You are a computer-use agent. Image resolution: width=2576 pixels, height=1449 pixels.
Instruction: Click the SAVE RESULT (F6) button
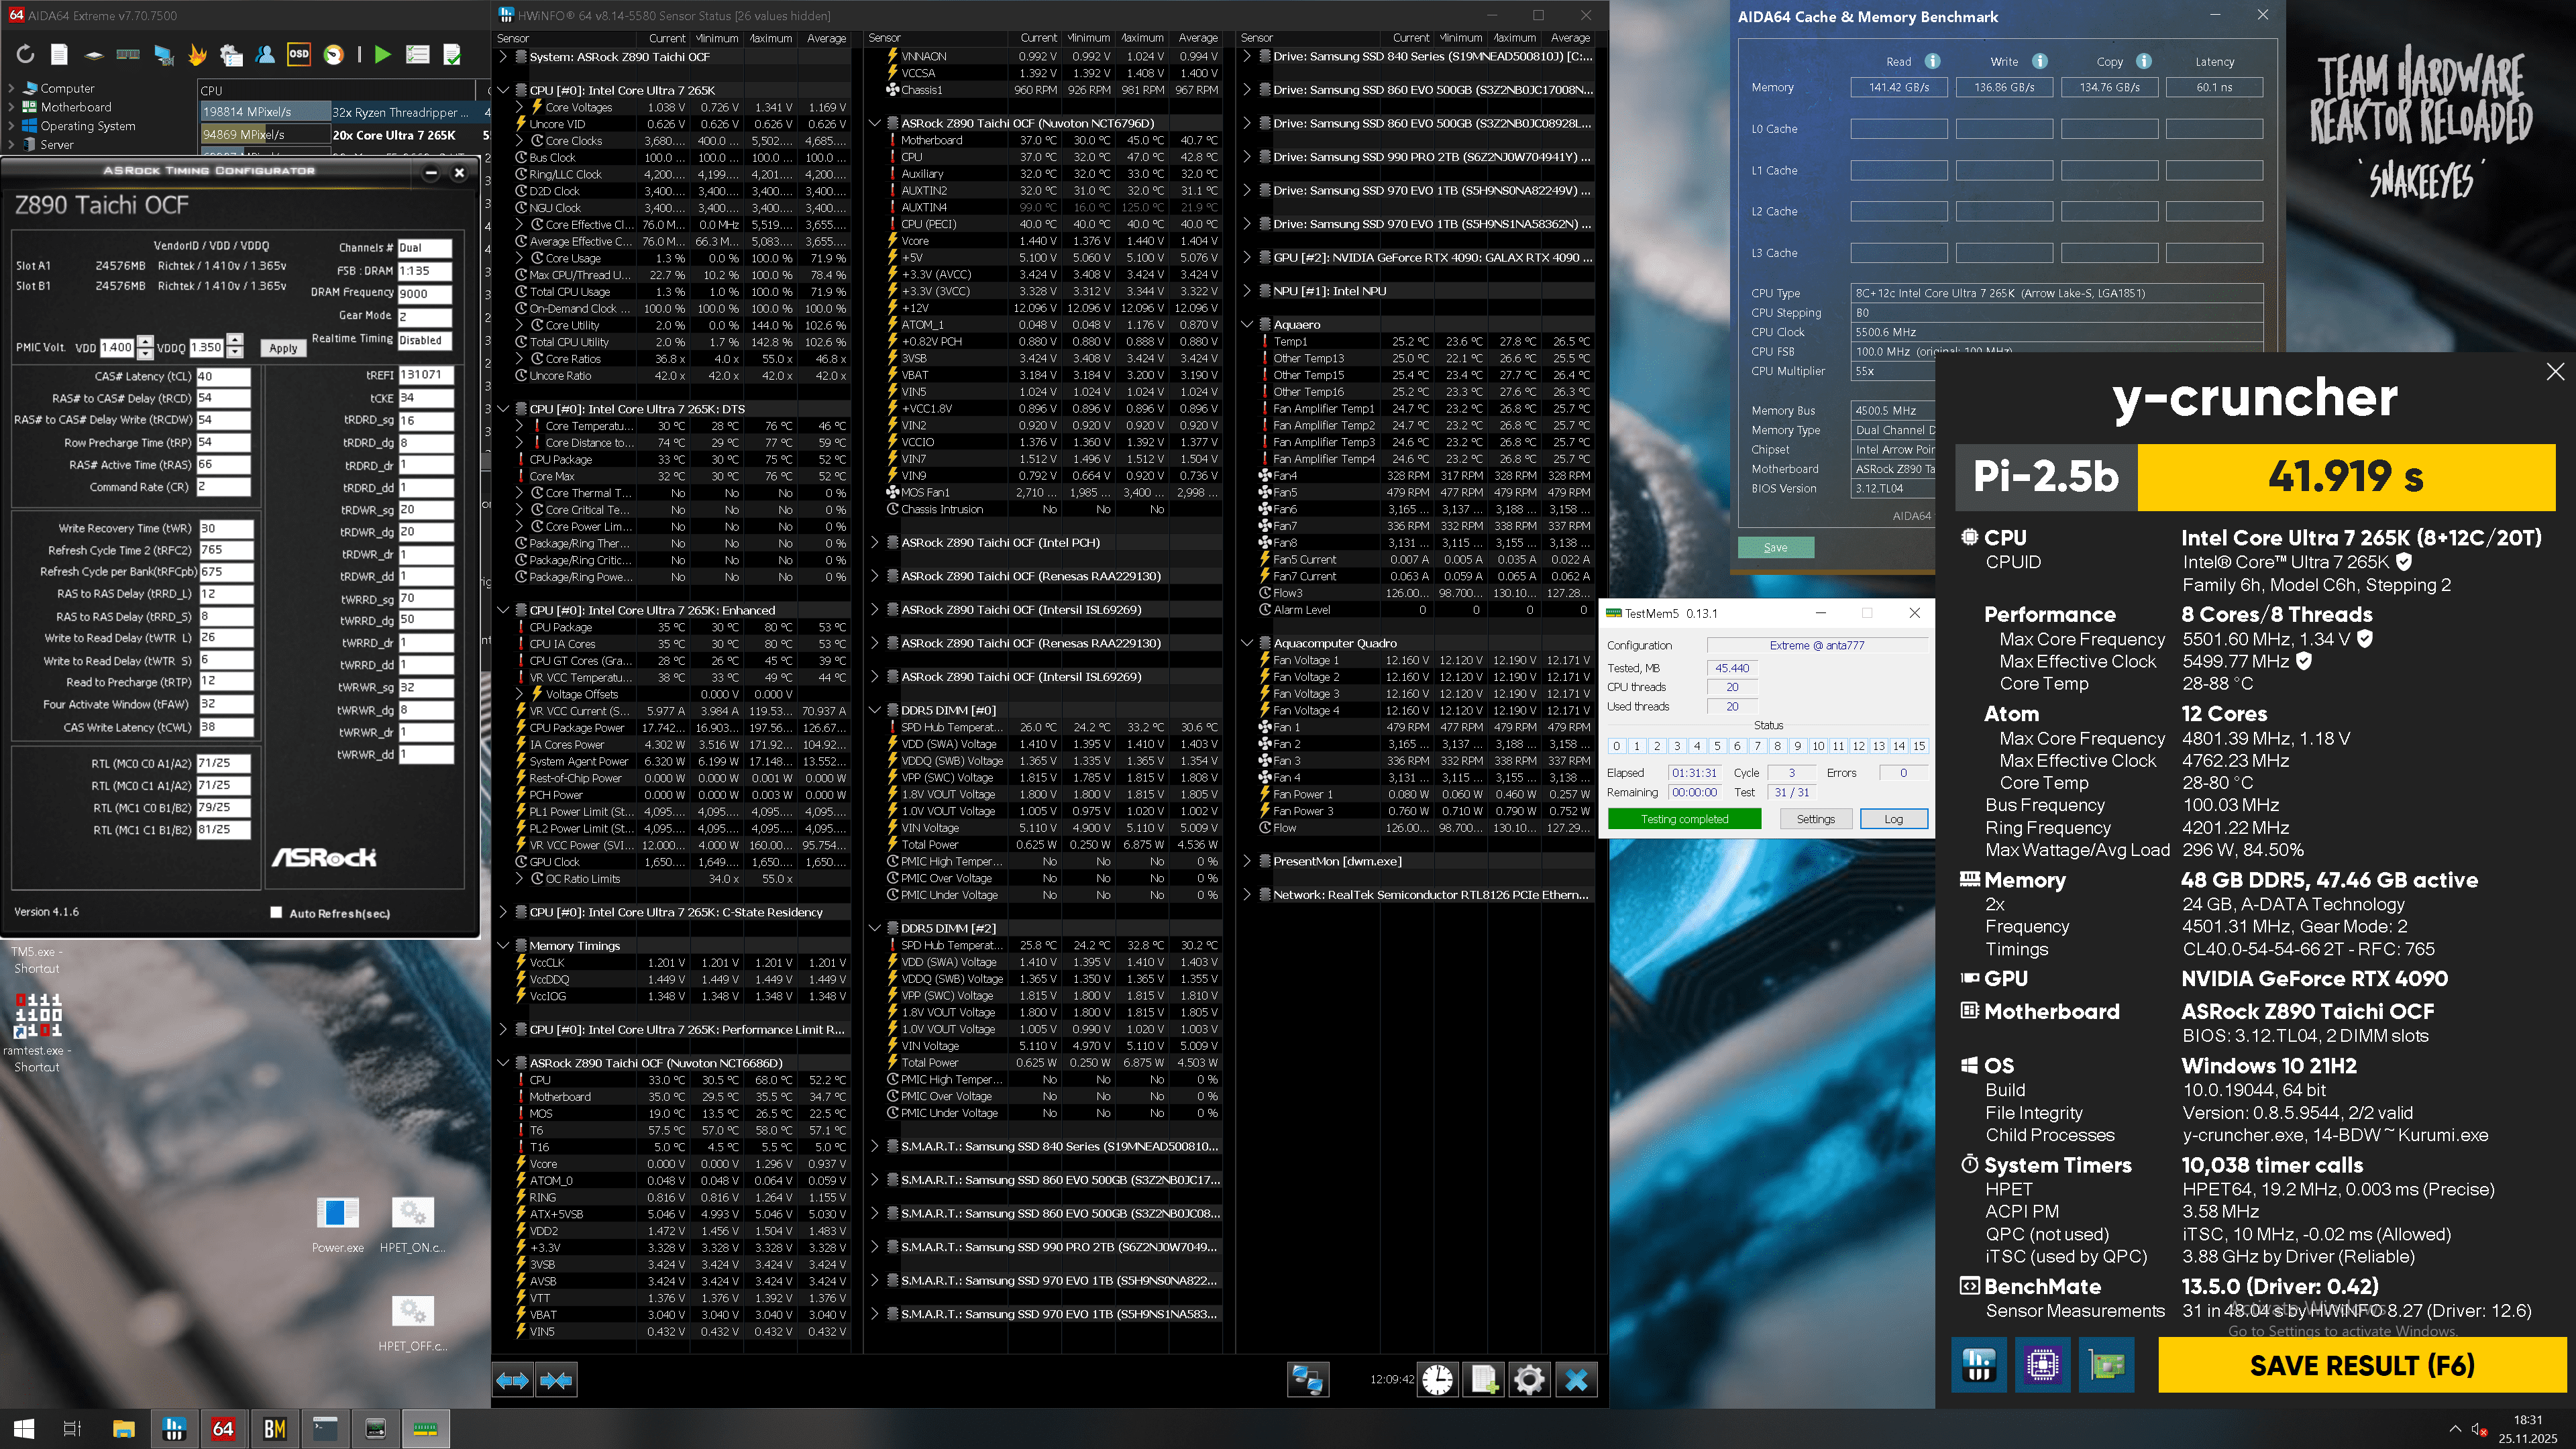(x=2361, y=1365)
